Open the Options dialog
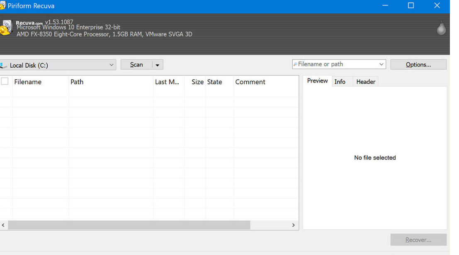Screen dimensions: 459x255 click(x=418, y=65)
